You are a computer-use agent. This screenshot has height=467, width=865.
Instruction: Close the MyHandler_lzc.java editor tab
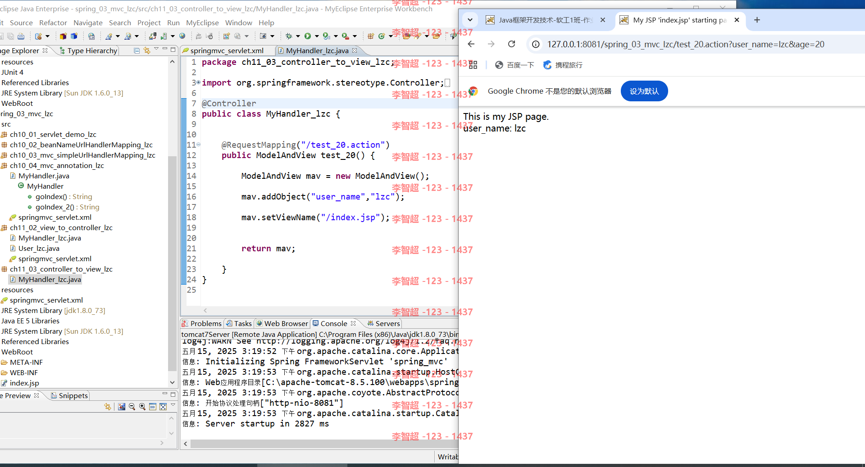coord(355,50)
